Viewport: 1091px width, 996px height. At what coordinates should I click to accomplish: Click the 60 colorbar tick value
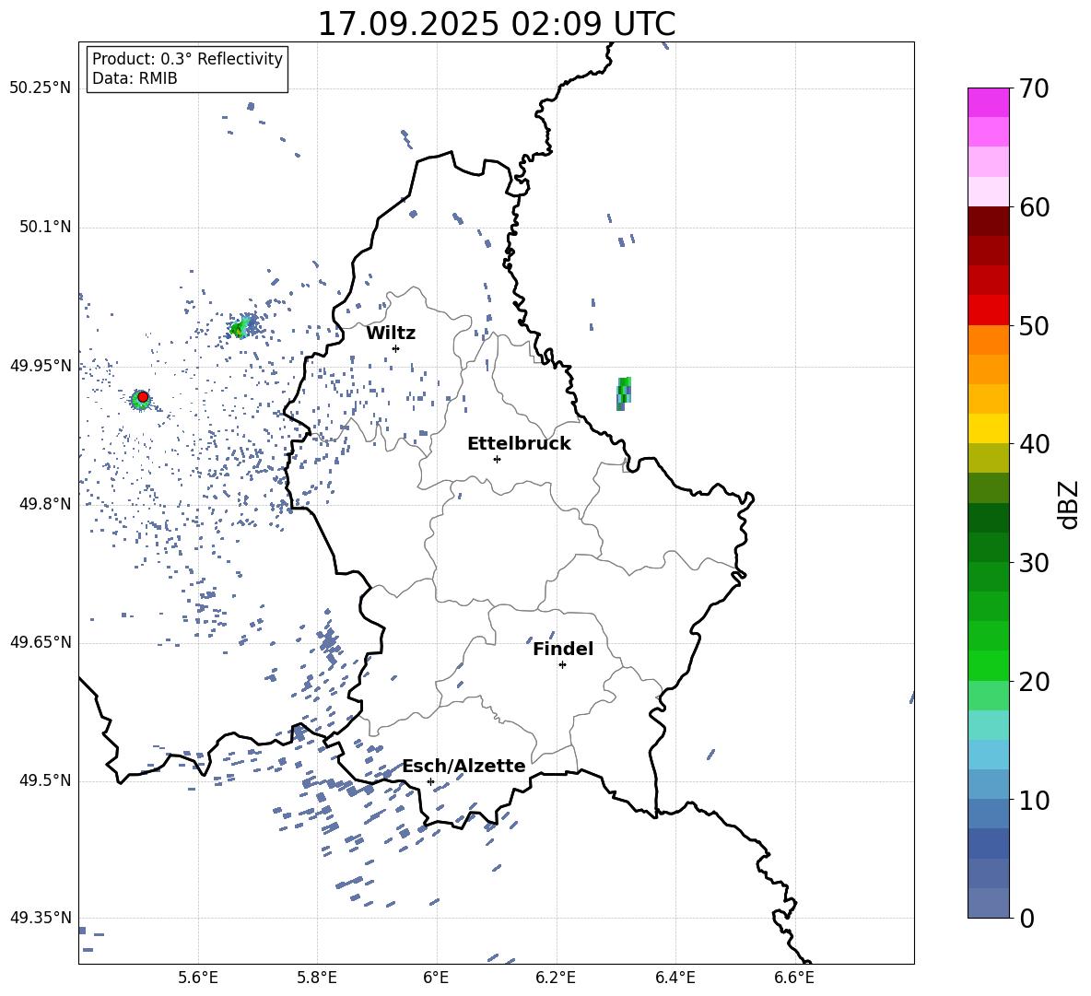pos(1034,207)
